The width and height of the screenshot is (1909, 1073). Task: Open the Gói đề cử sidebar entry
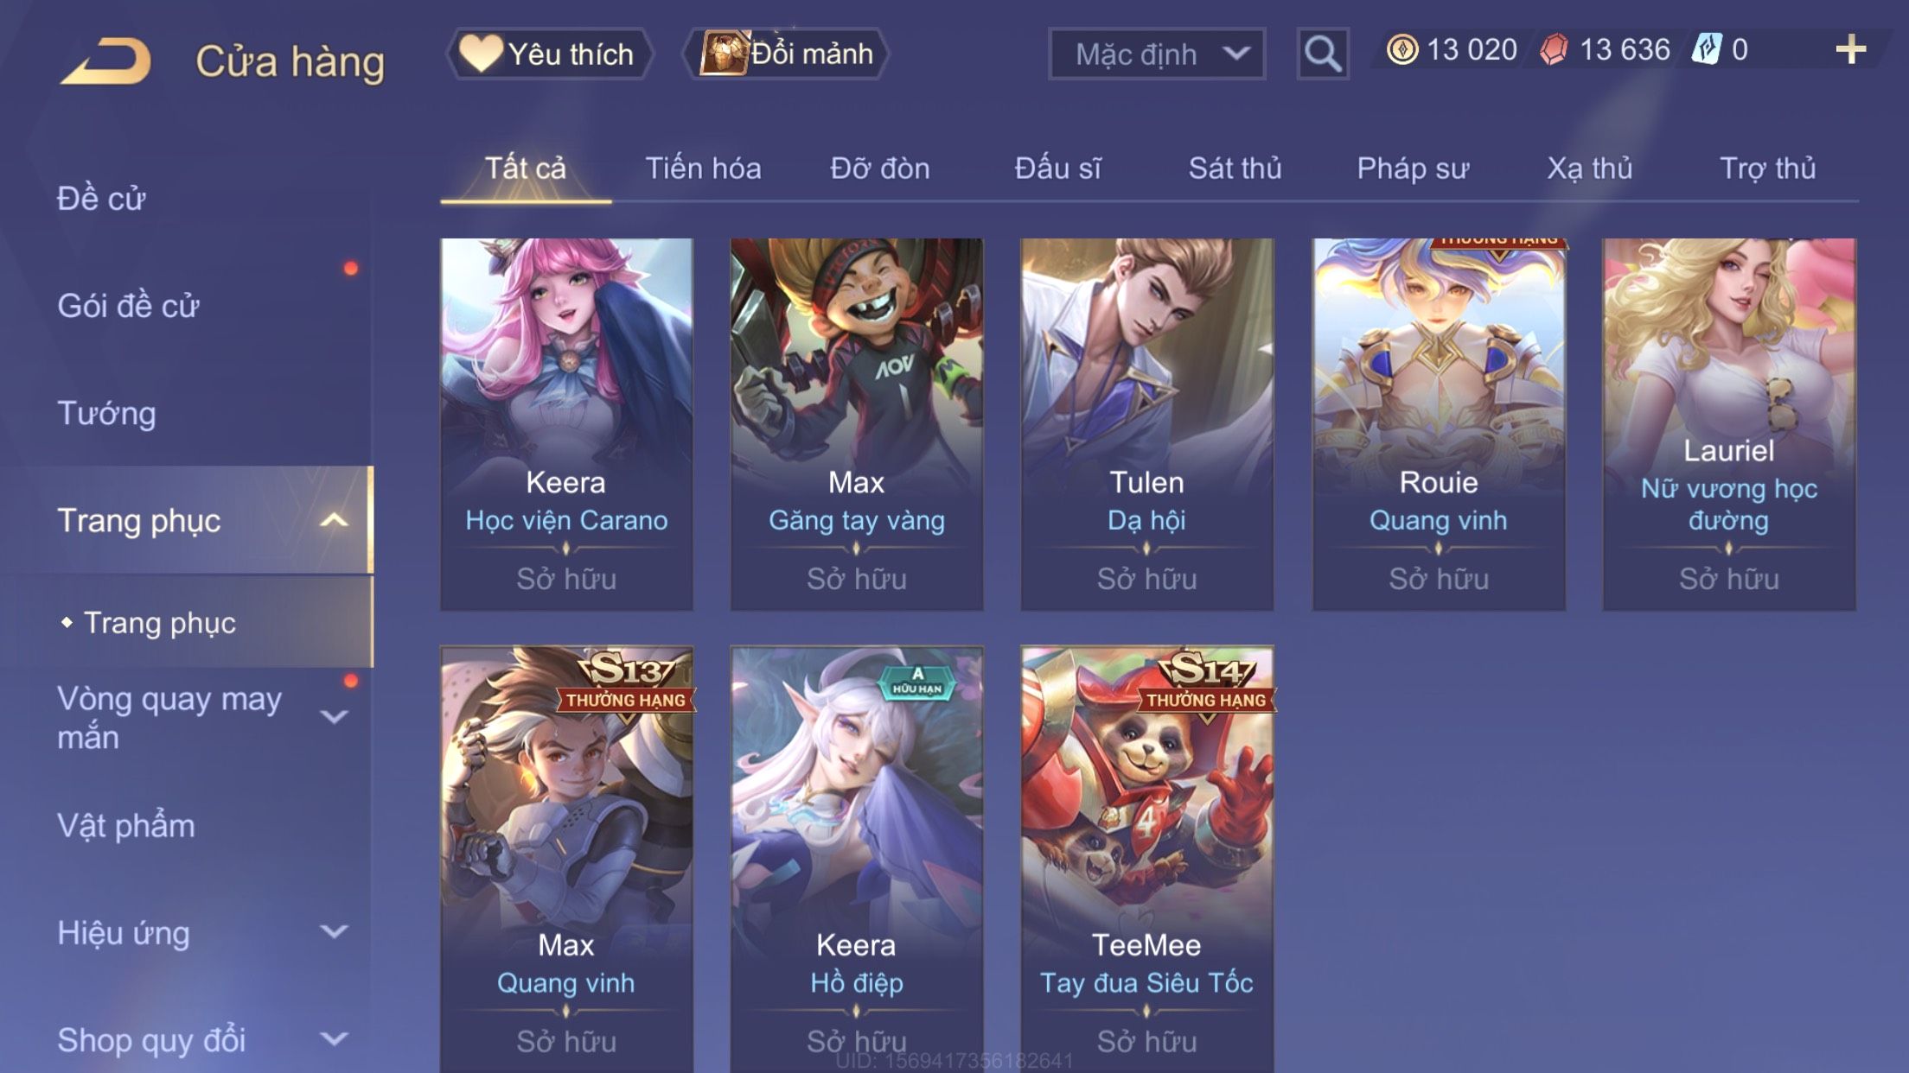point(128,306)
